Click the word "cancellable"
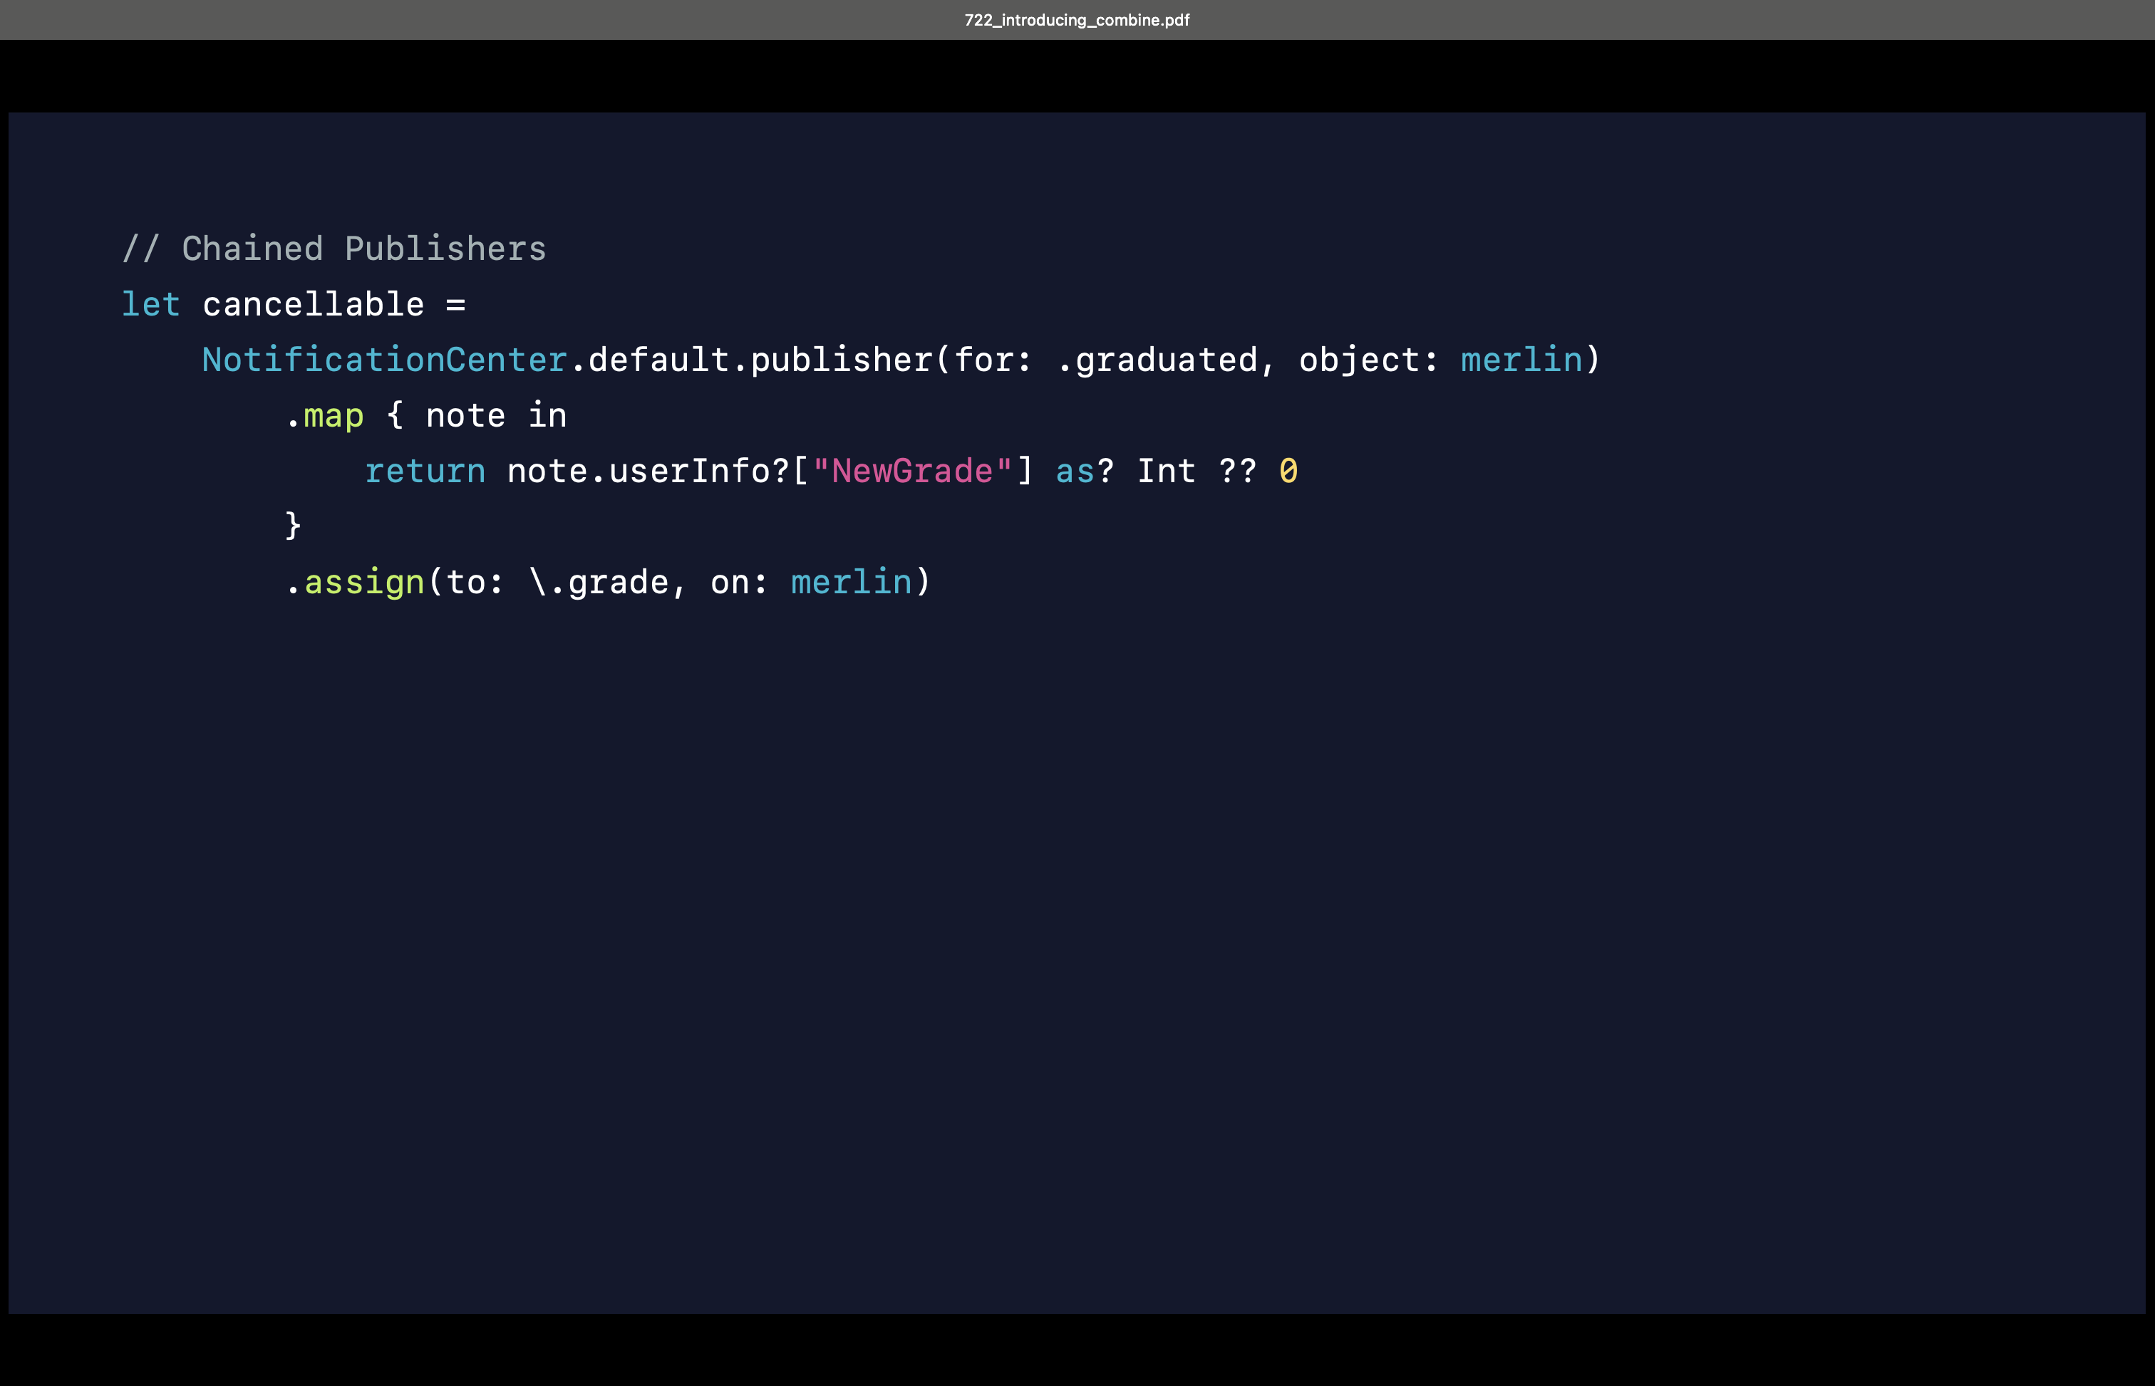The width and height of the screenshot is (2155, 1386). (x=312, y=305)
